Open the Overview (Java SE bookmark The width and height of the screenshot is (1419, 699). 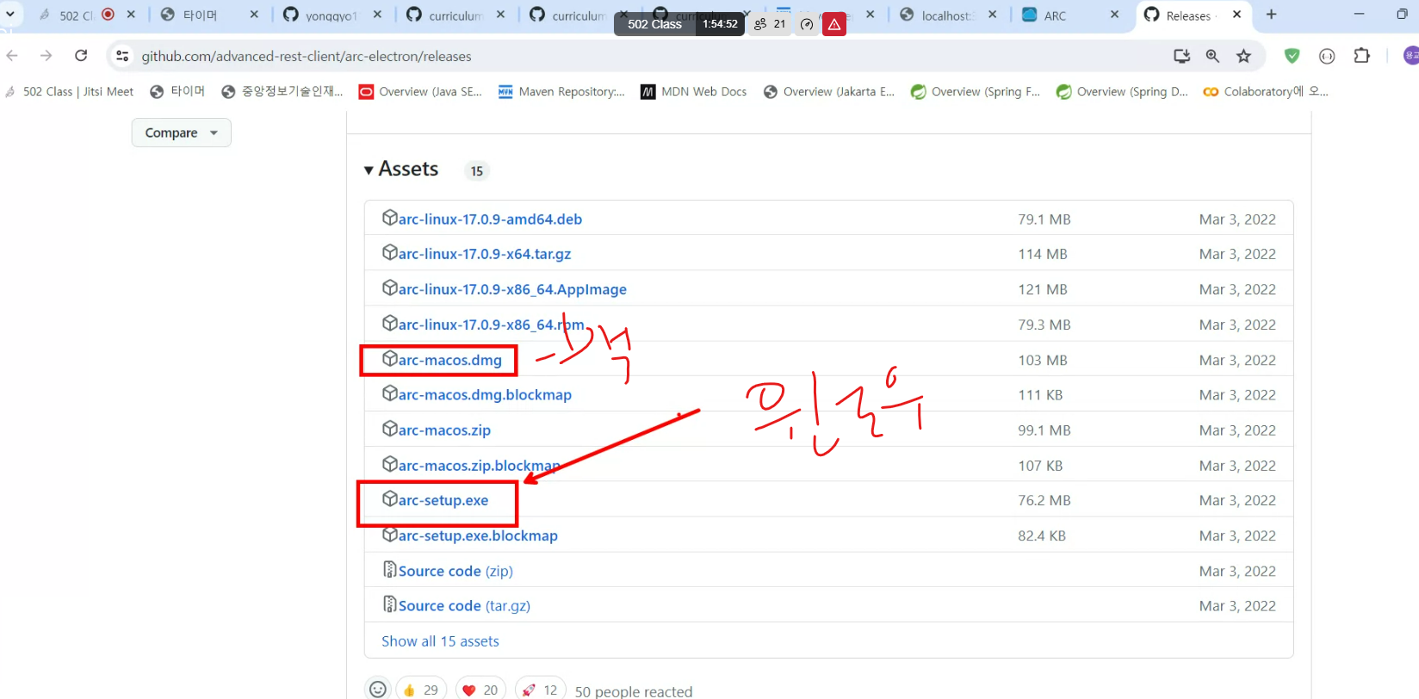point(420,91)
